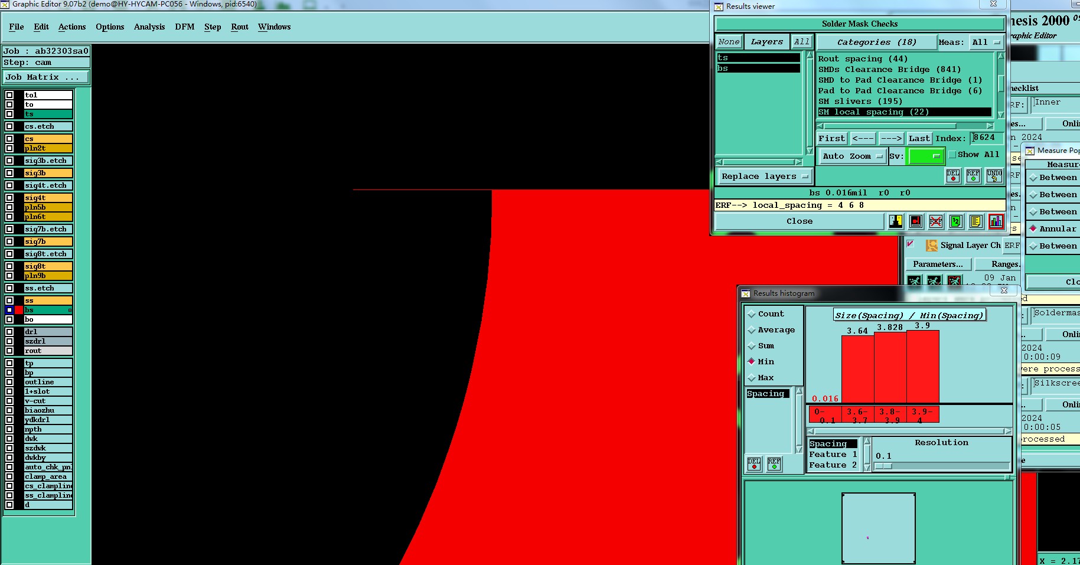Click the Results histogram title bar icon
This screenshot has height=565, width=1080.
click(746, 293)
